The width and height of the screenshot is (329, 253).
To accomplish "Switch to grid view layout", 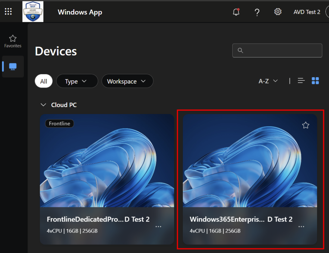I will [x=315, y=81].
